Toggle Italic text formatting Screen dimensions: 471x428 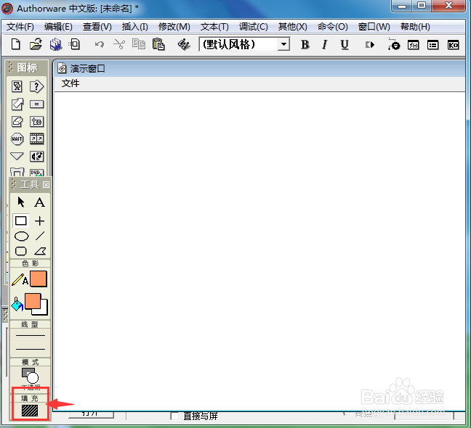pos(324,45)
